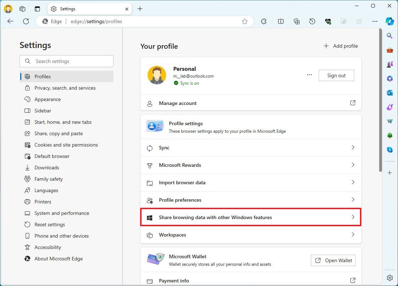Open browsing History from the toolbar
Image resolution: width=398 pixels, height=286 pixels.
[x=312, y=21]
